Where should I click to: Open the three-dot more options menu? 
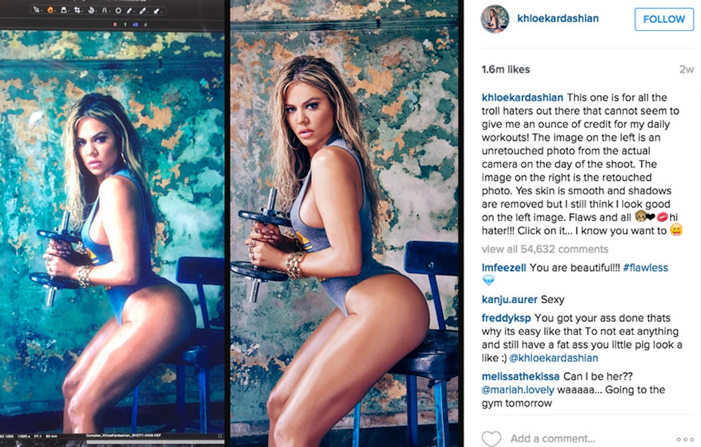[x=685, y=439]
